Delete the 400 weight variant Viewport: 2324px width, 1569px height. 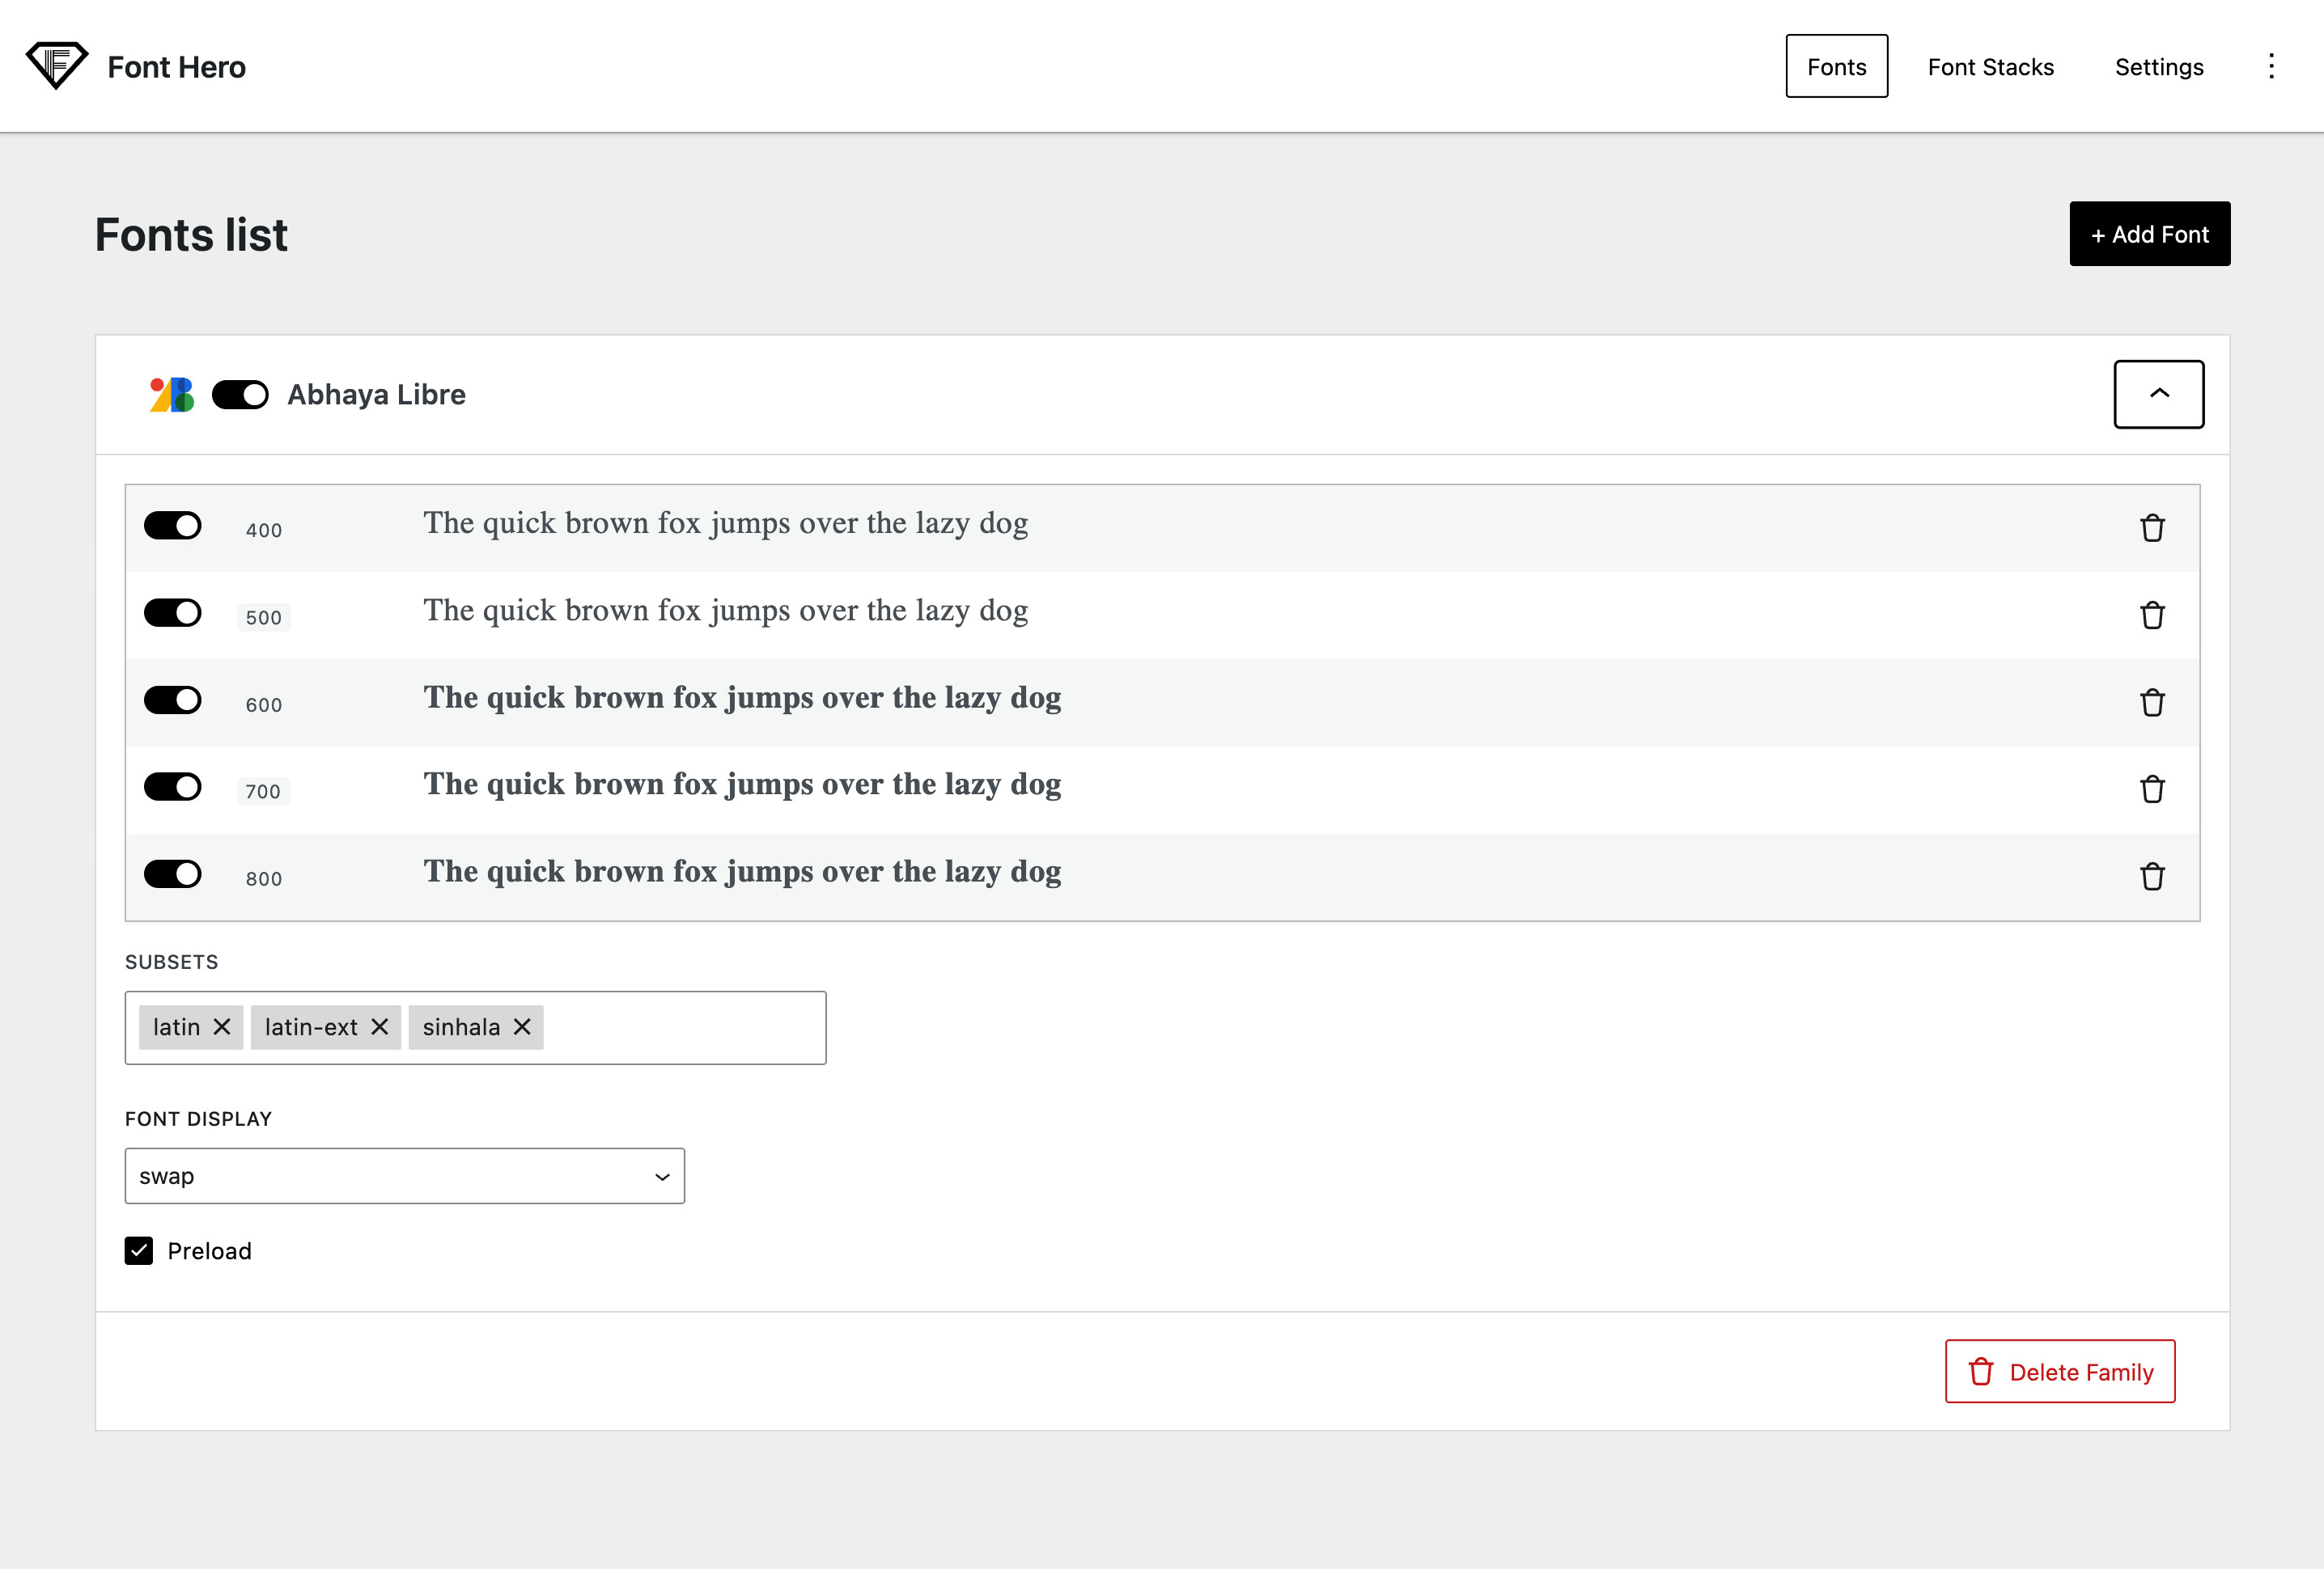pos(2152,527)
